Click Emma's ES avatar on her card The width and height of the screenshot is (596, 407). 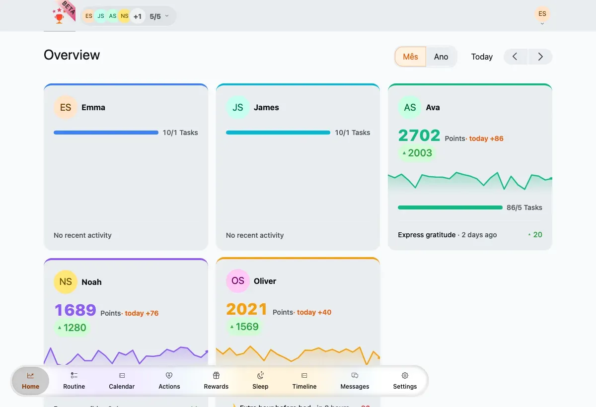[66, 107]
